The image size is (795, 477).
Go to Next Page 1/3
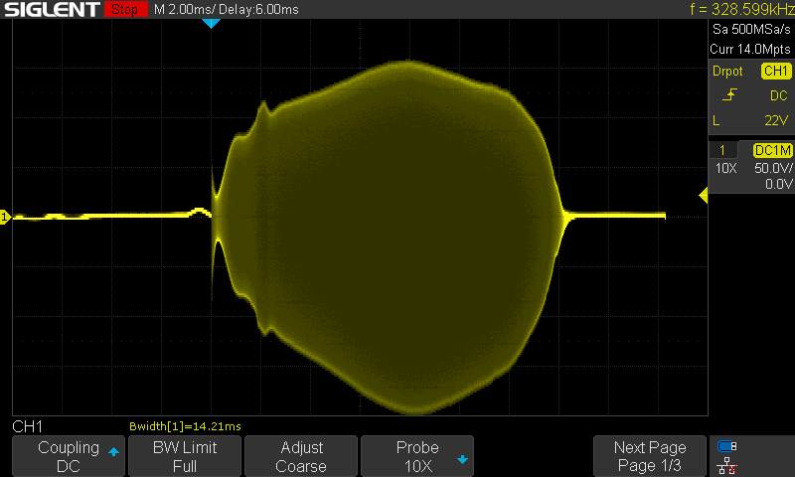tap(650, 456)
